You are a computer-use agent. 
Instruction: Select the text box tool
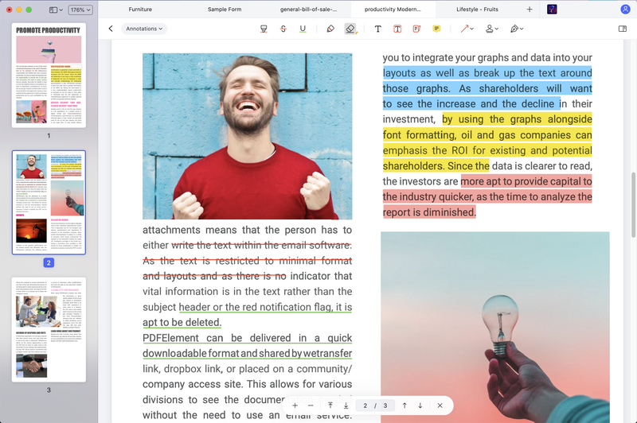tap(397, 29)
